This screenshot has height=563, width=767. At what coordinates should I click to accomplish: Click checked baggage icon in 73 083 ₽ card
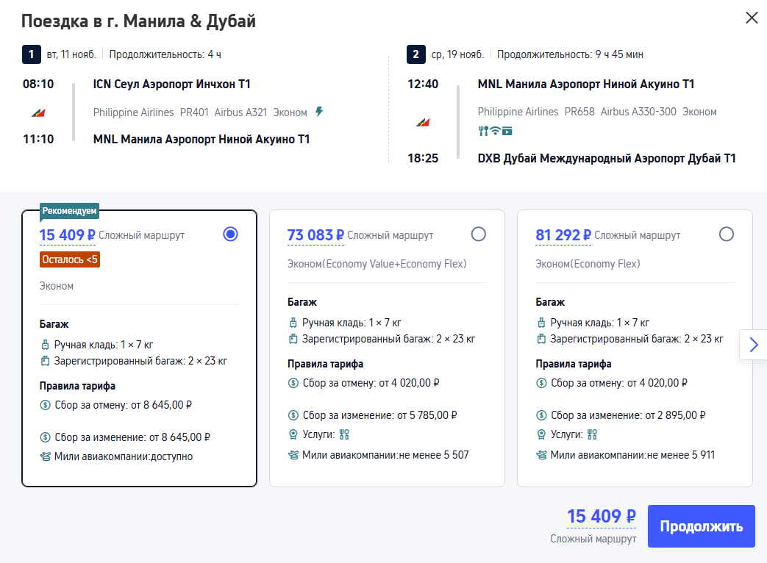[x=293, y=339]
